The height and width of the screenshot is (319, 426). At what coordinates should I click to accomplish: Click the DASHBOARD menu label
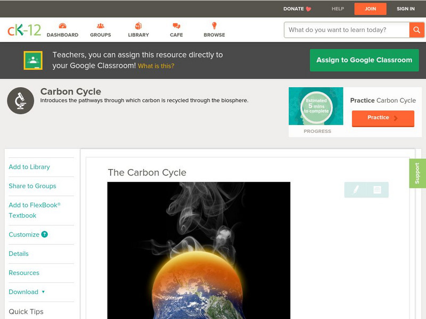[62, 35]
